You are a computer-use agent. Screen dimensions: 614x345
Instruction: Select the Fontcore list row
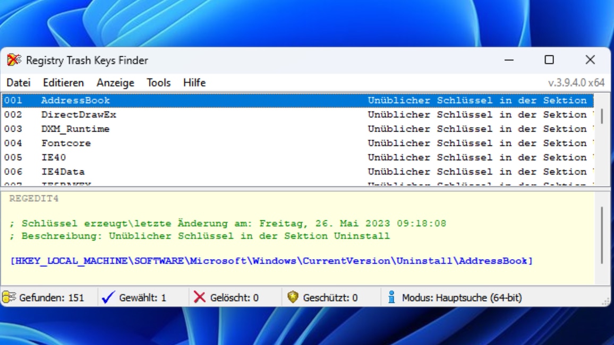click(x=66, y=143)
